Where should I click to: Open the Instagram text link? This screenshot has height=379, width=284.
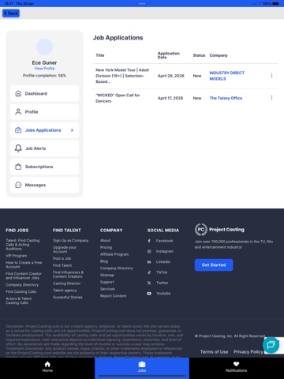tap(165, 251)
